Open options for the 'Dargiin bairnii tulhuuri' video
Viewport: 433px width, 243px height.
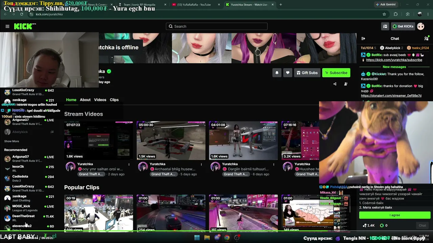click(x=274, y=164)
